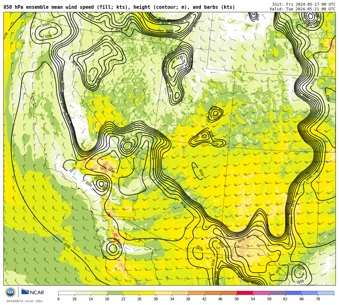Click the '1380' contour label on the map
339x305 pixels.
(x=328, y=98)
